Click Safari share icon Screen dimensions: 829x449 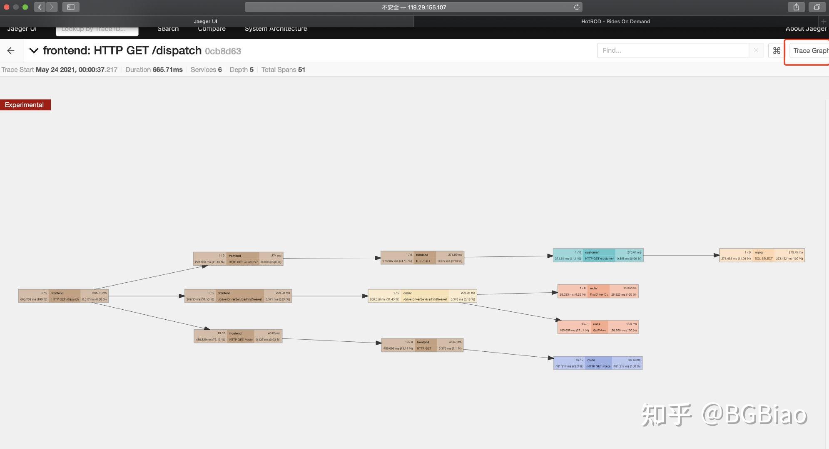796,7
